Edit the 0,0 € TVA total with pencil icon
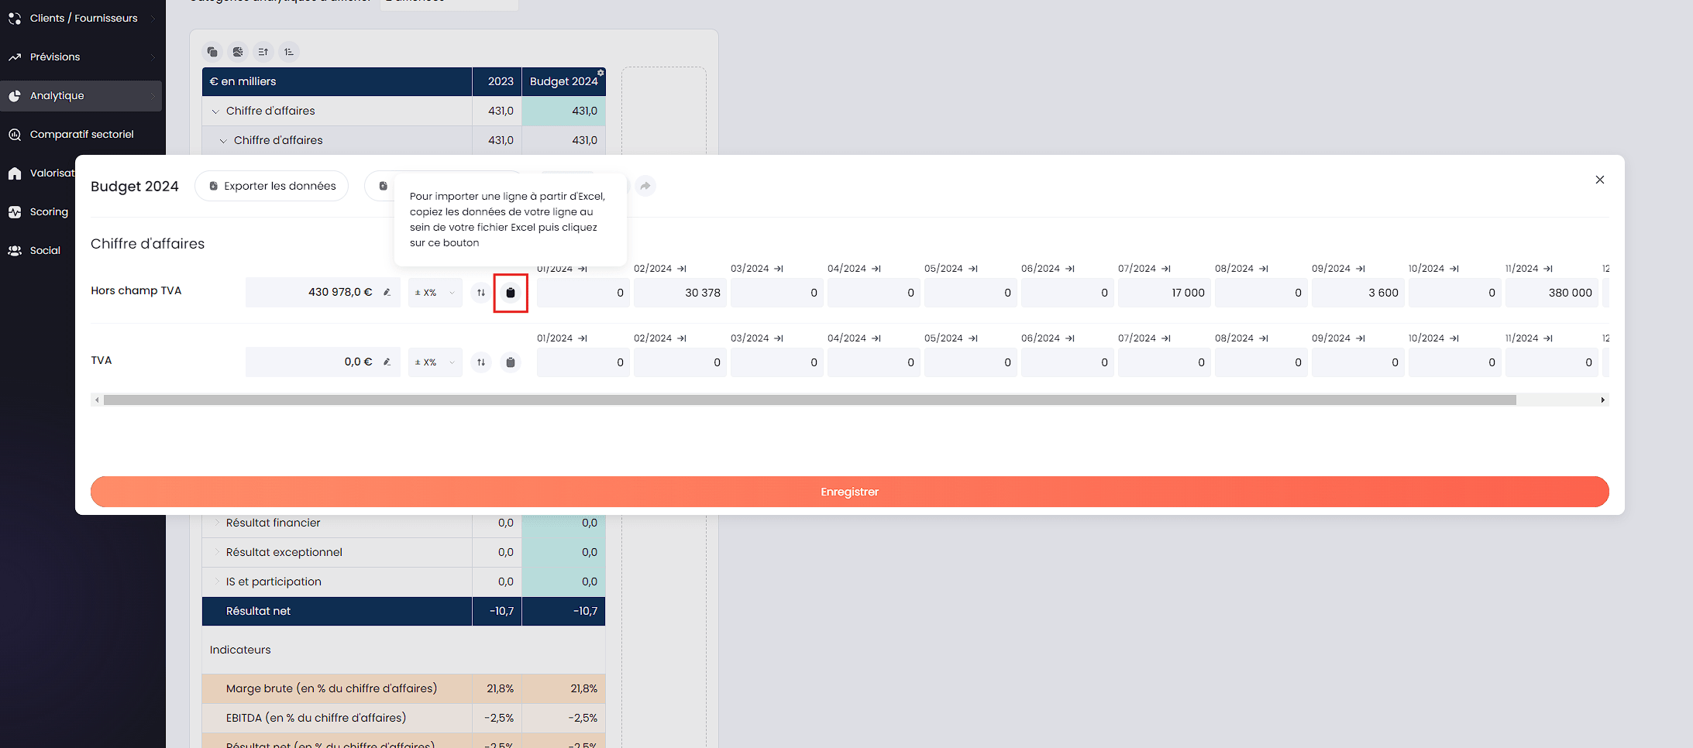The width and height of the screenshot is (1693, 748). click(x=387, y=362)
